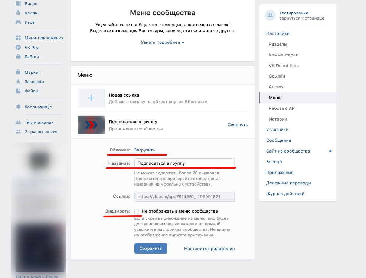This screenshot has height=278, width=366.
Task: Click the Файлы document icon
Action: pos(18,91)
